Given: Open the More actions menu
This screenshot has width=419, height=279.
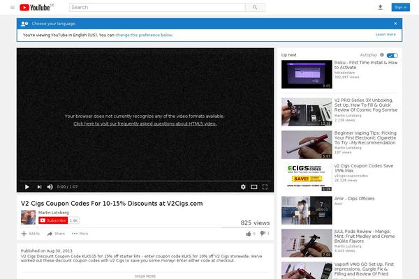Looking at the screenshot, I should point(80,234).
